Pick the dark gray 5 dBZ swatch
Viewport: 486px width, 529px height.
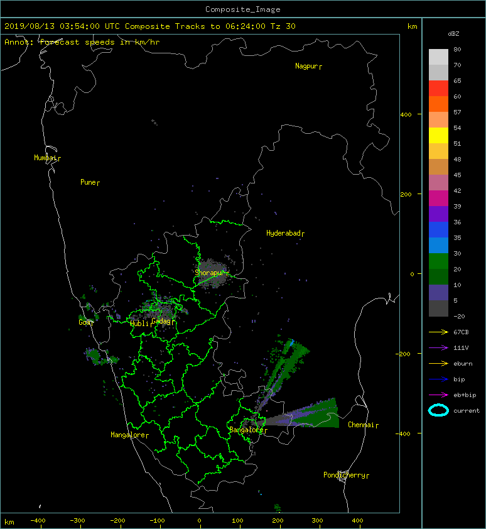point(438,308)
